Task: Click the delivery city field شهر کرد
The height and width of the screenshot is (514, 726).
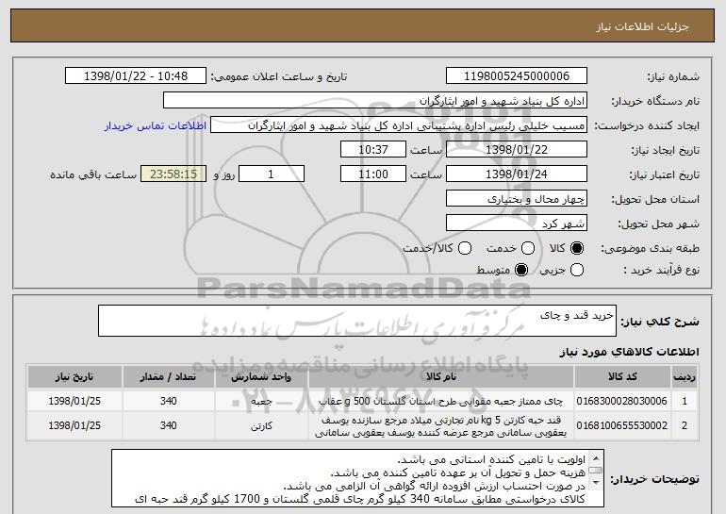Action: [x=517, y=224]
